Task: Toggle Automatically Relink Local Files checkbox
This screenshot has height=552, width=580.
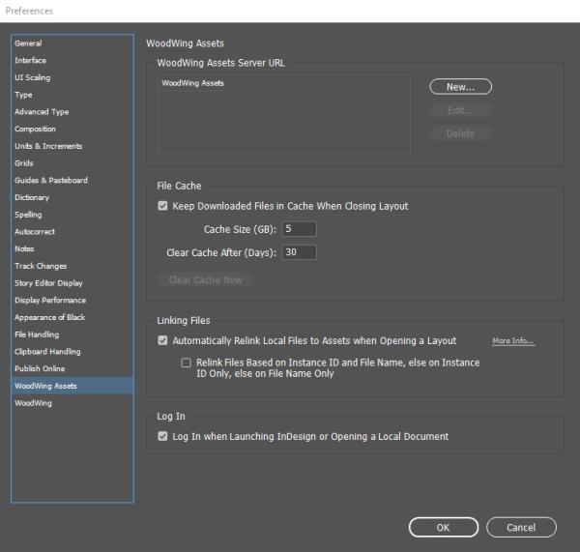Action: click(162, 340)
